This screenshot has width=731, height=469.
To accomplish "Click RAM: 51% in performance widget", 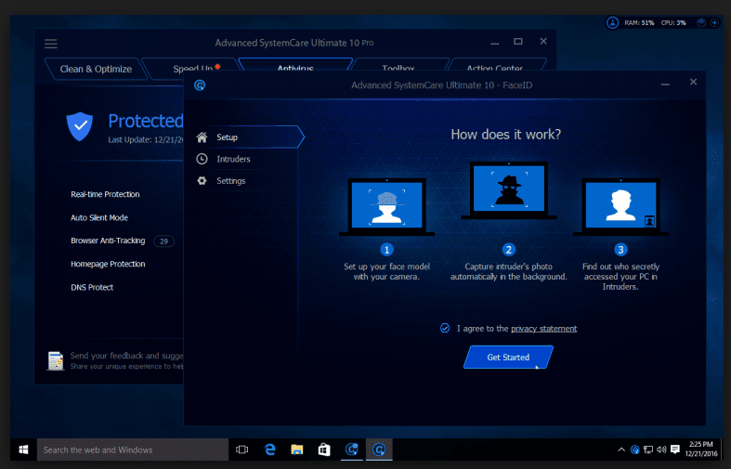I will (639, 22).
